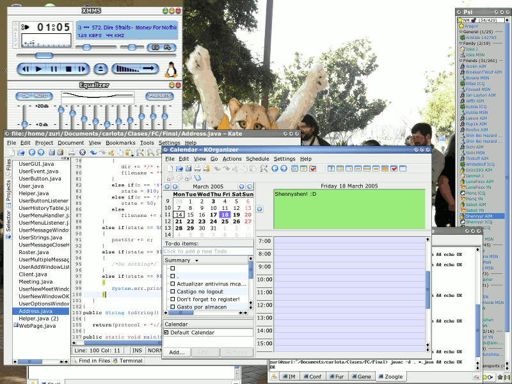Toggle the equalizer ON button

coord(26,96)
